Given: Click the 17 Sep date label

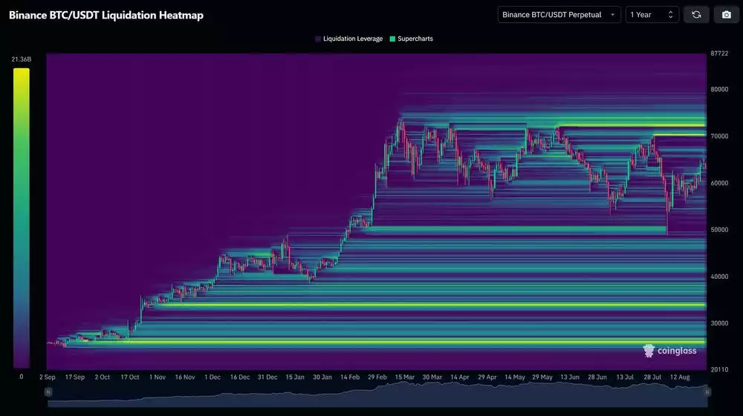Looking at the screenshot, I should 75,377.
